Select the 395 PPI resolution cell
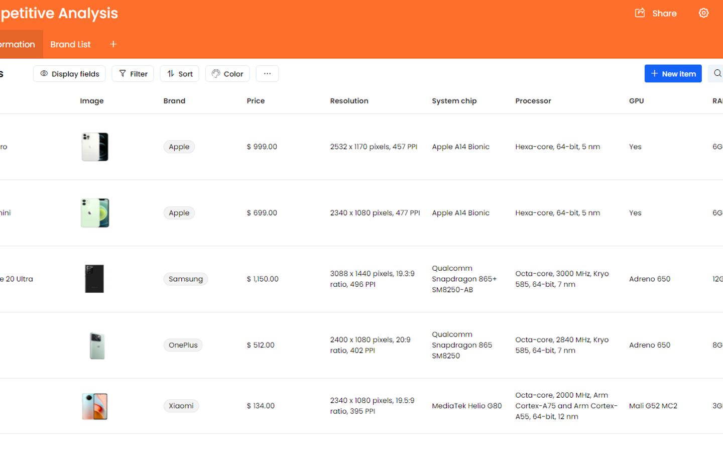 (x=372, y=406)
